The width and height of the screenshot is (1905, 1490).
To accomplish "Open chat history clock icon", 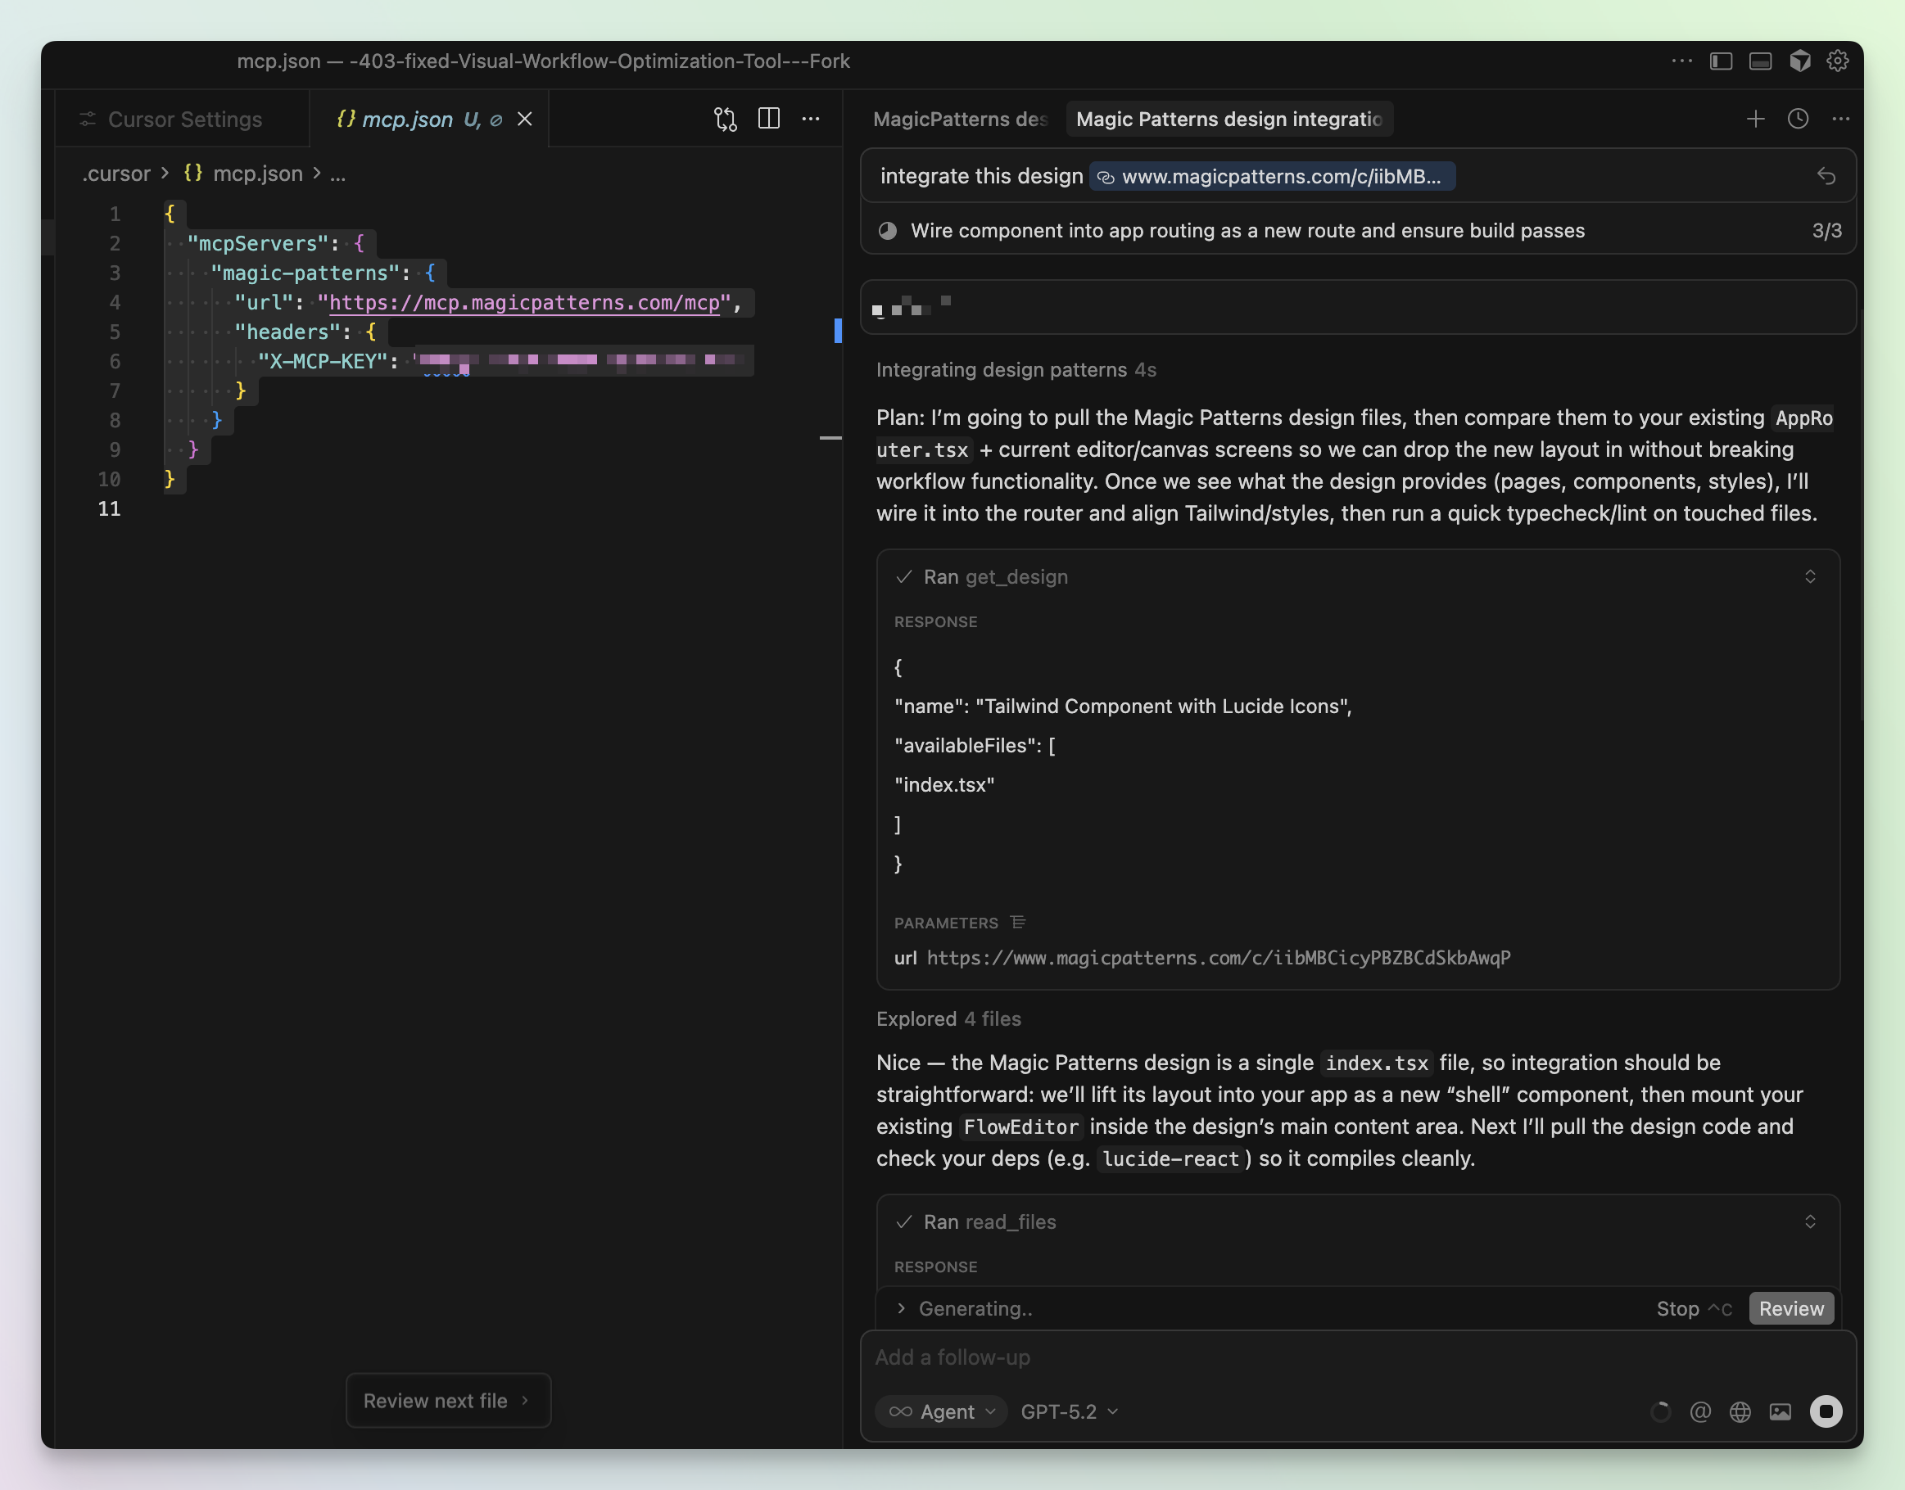I will tap(1798, 119).
